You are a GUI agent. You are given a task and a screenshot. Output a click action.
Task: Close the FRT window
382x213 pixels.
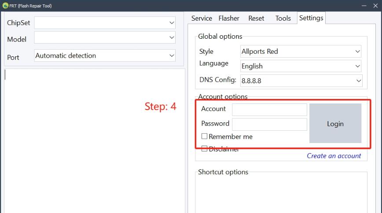[x=375, y=6]
